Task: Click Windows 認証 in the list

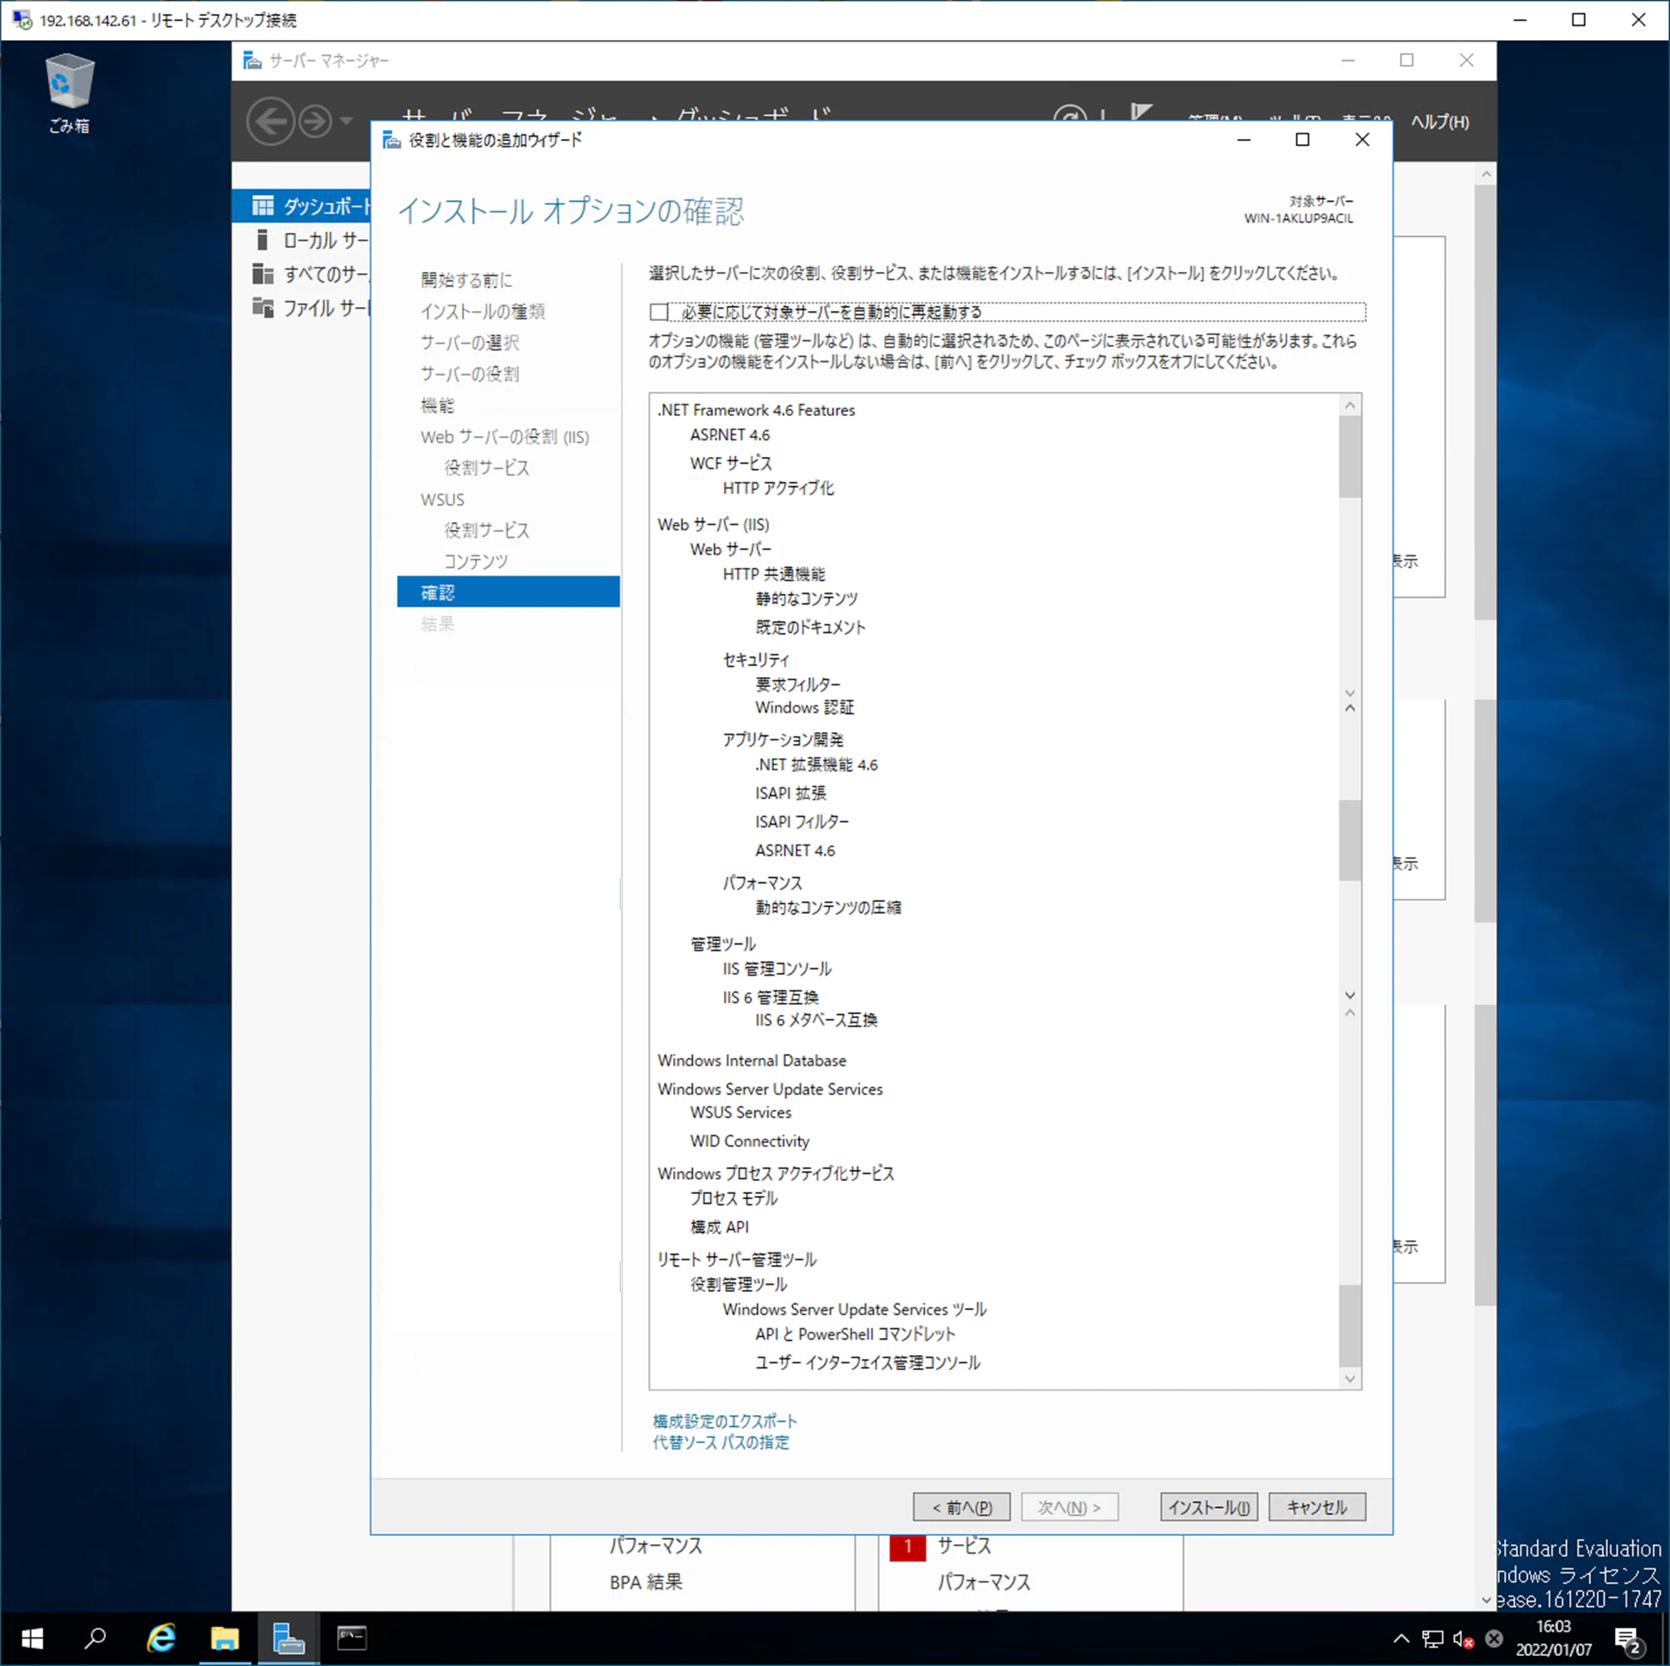Action: [x=805, y=708]
